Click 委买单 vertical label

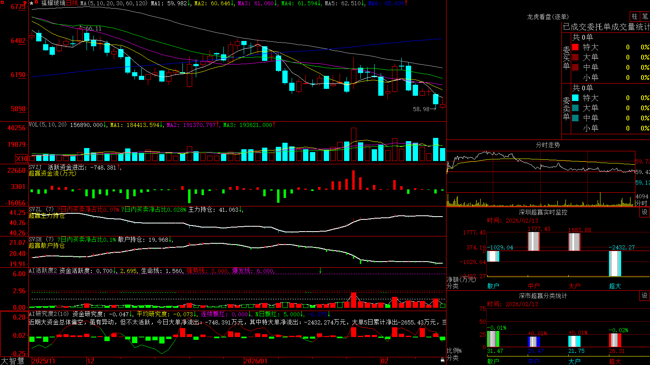(x=566, y=58)
